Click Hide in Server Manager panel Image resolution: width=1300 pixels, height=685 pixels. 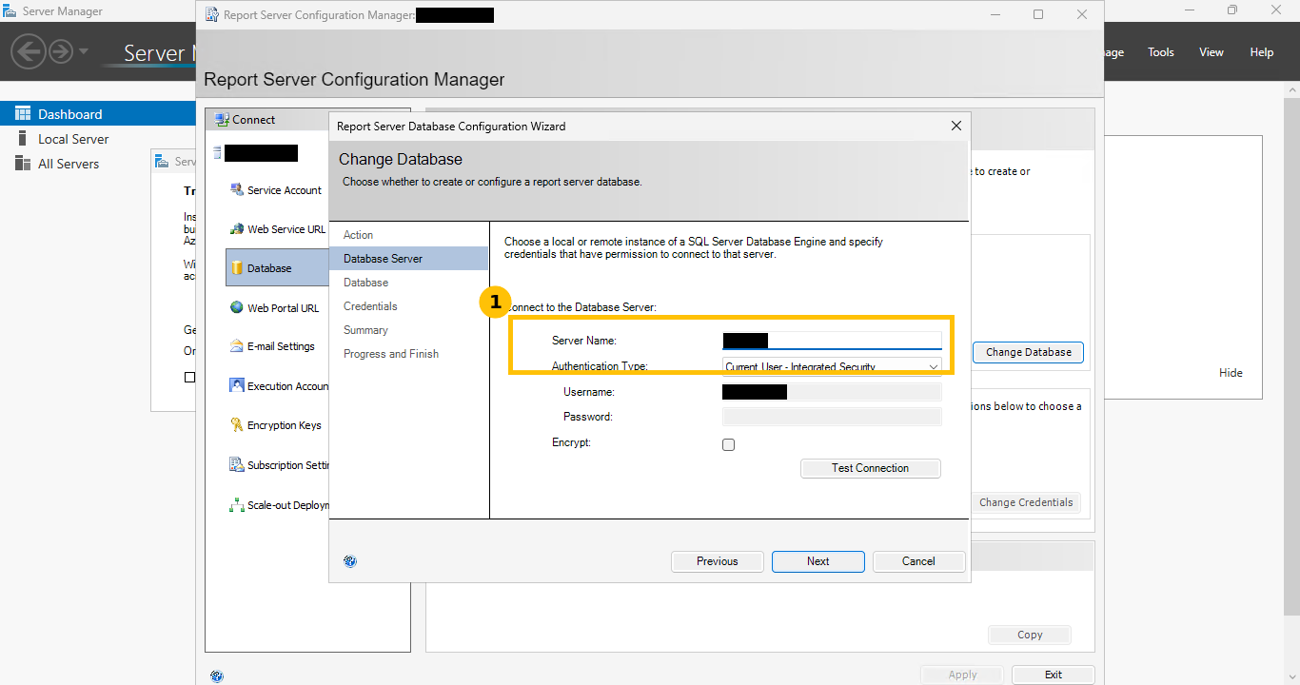[x=1231, y=373]
